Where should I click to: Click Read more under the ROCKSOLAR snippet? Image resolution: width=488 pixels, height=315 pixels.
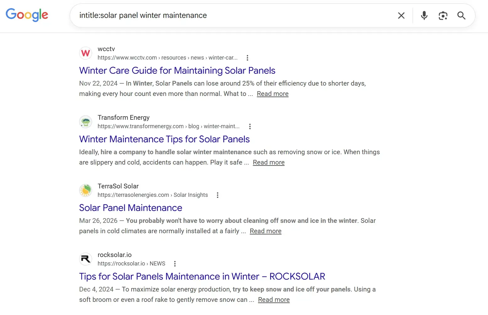click(274, 300)
